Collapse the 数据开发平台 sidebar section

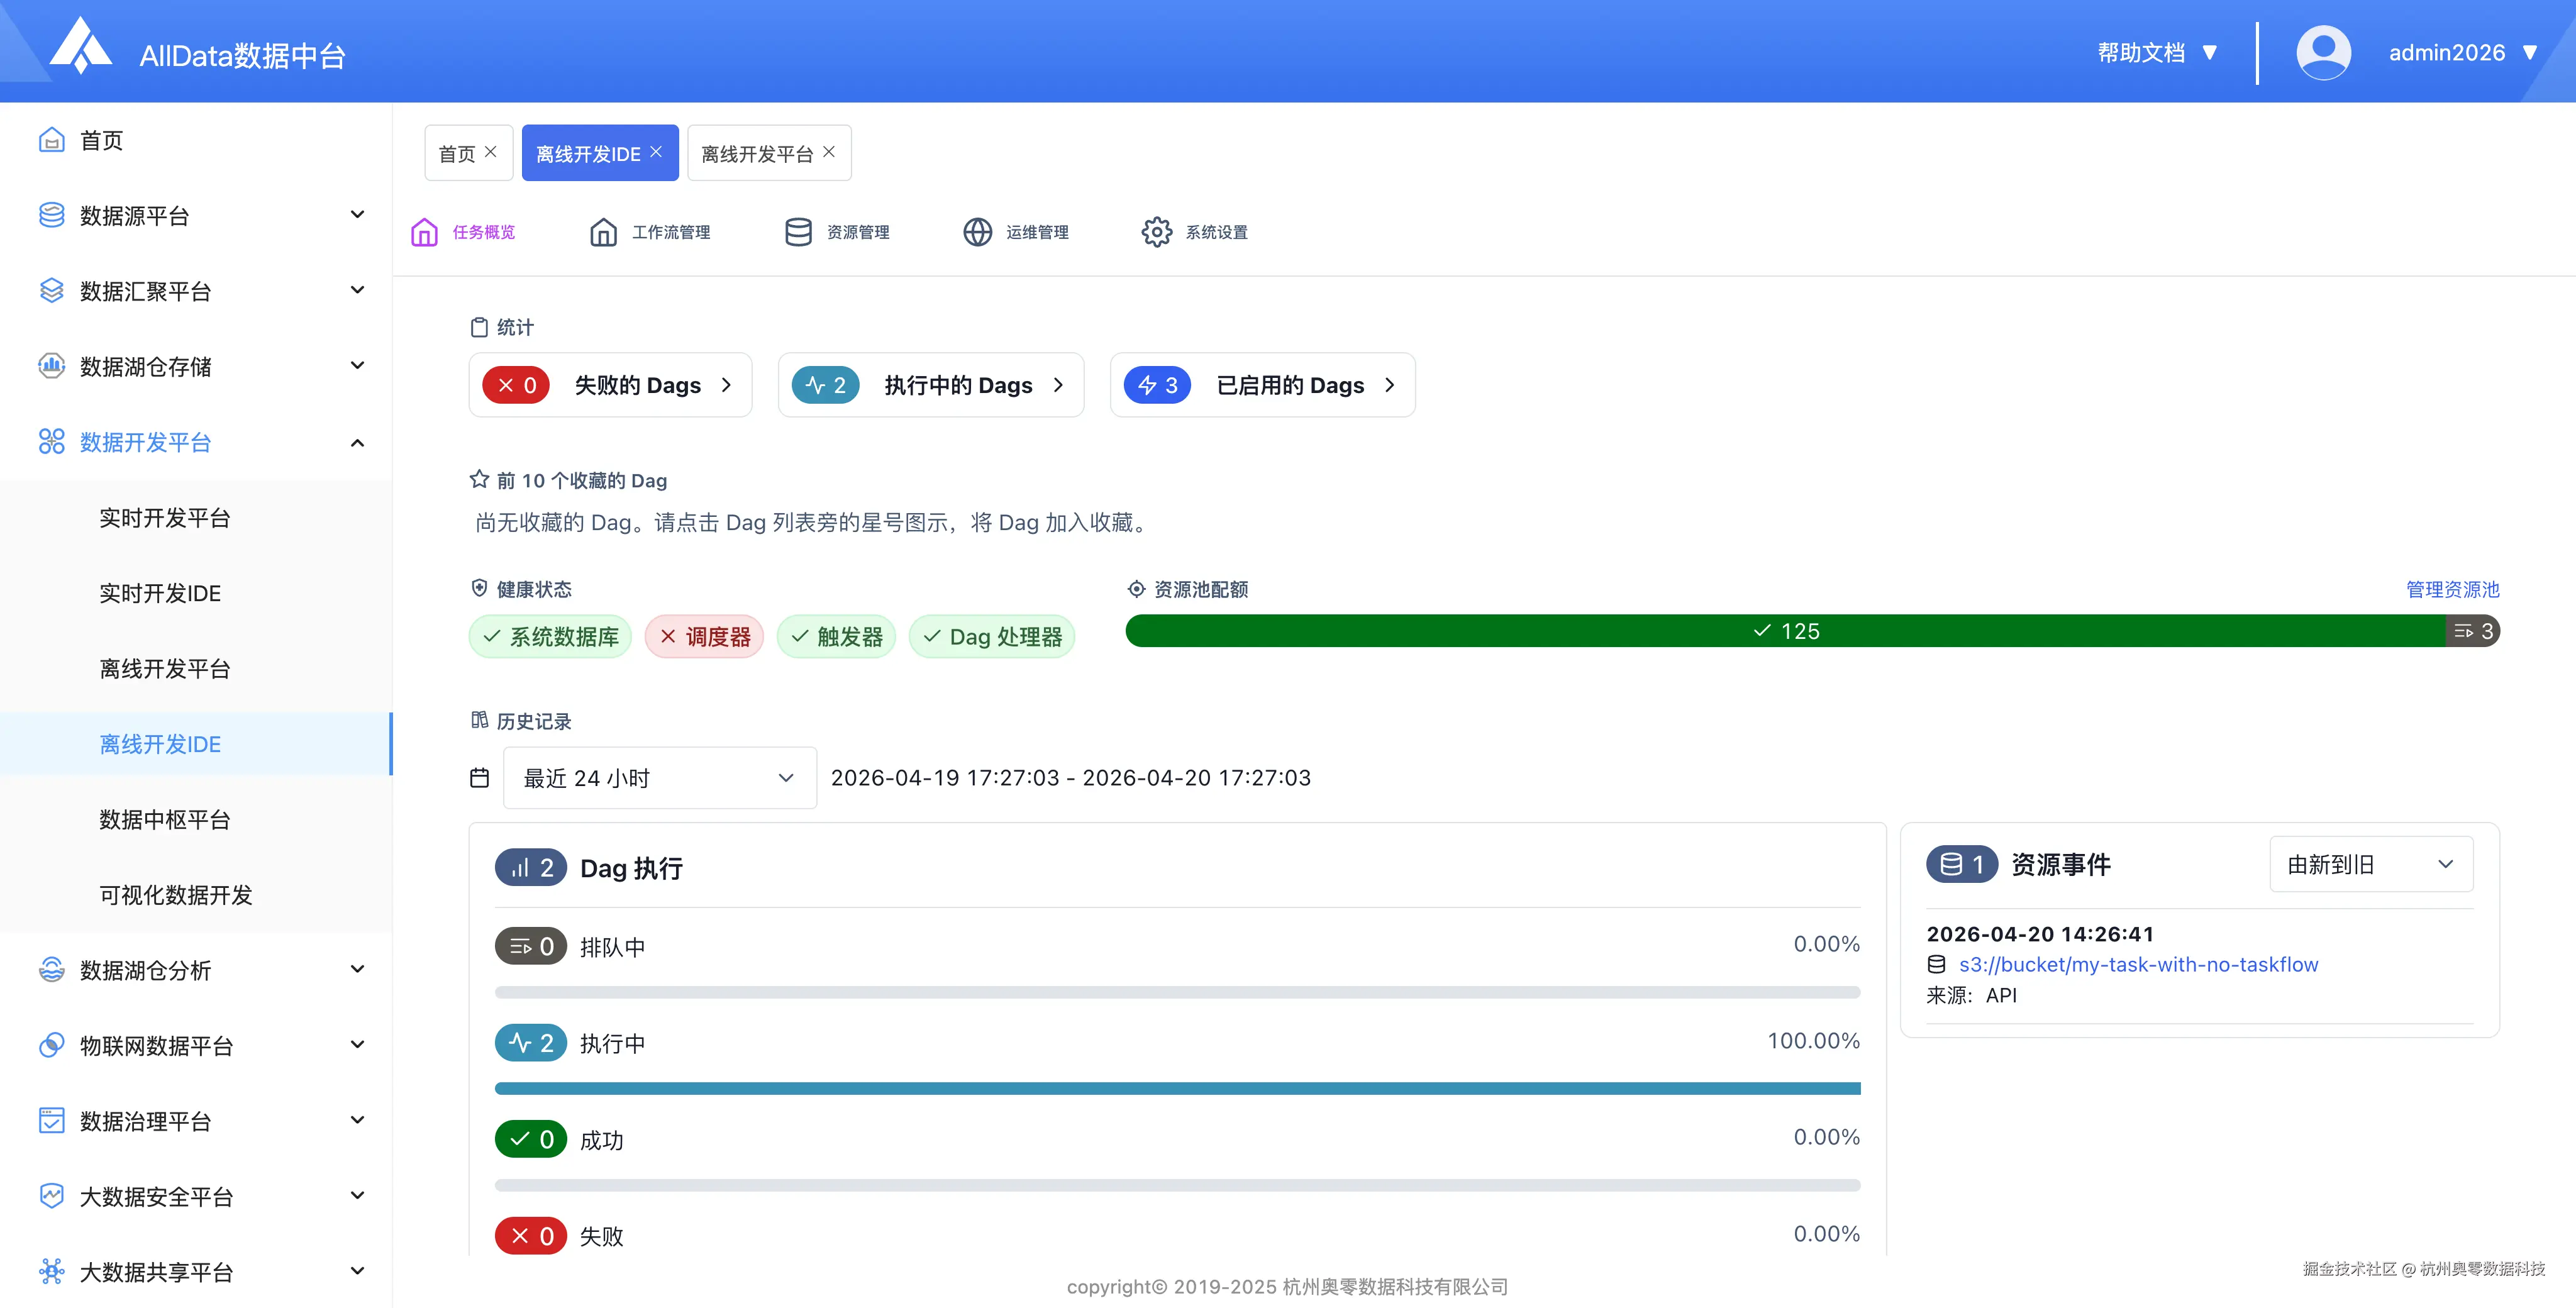[357, 442]
